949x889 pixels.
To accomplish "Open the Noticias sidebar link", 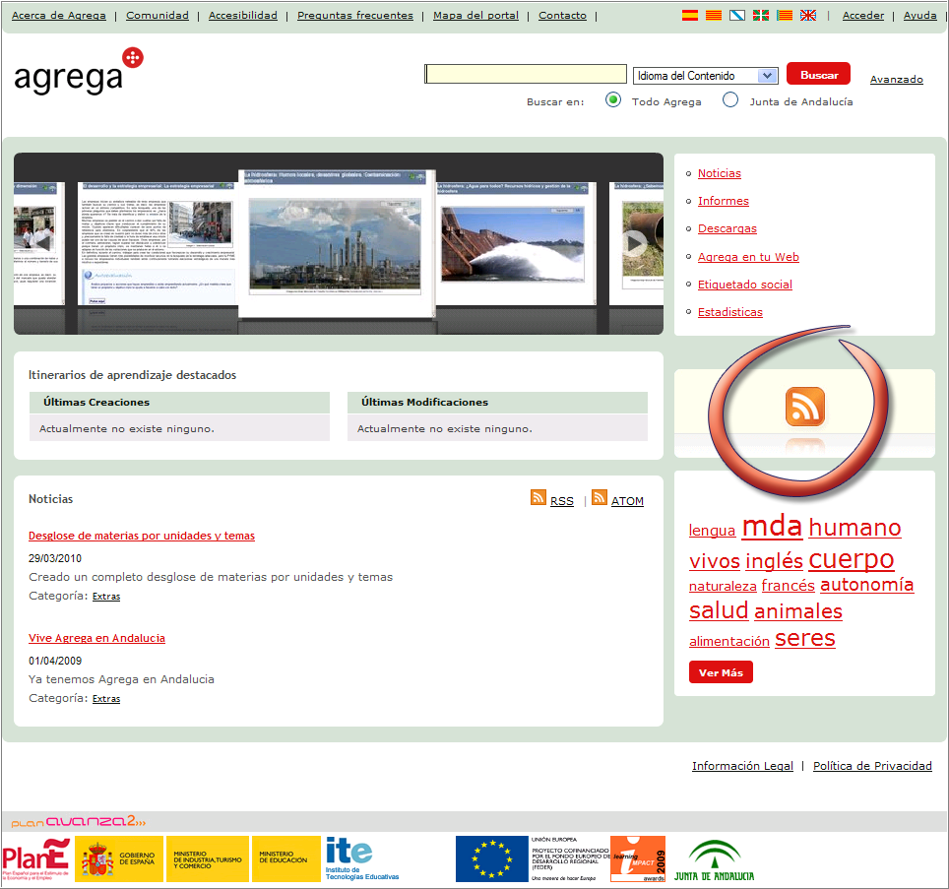I will [719, 173].
